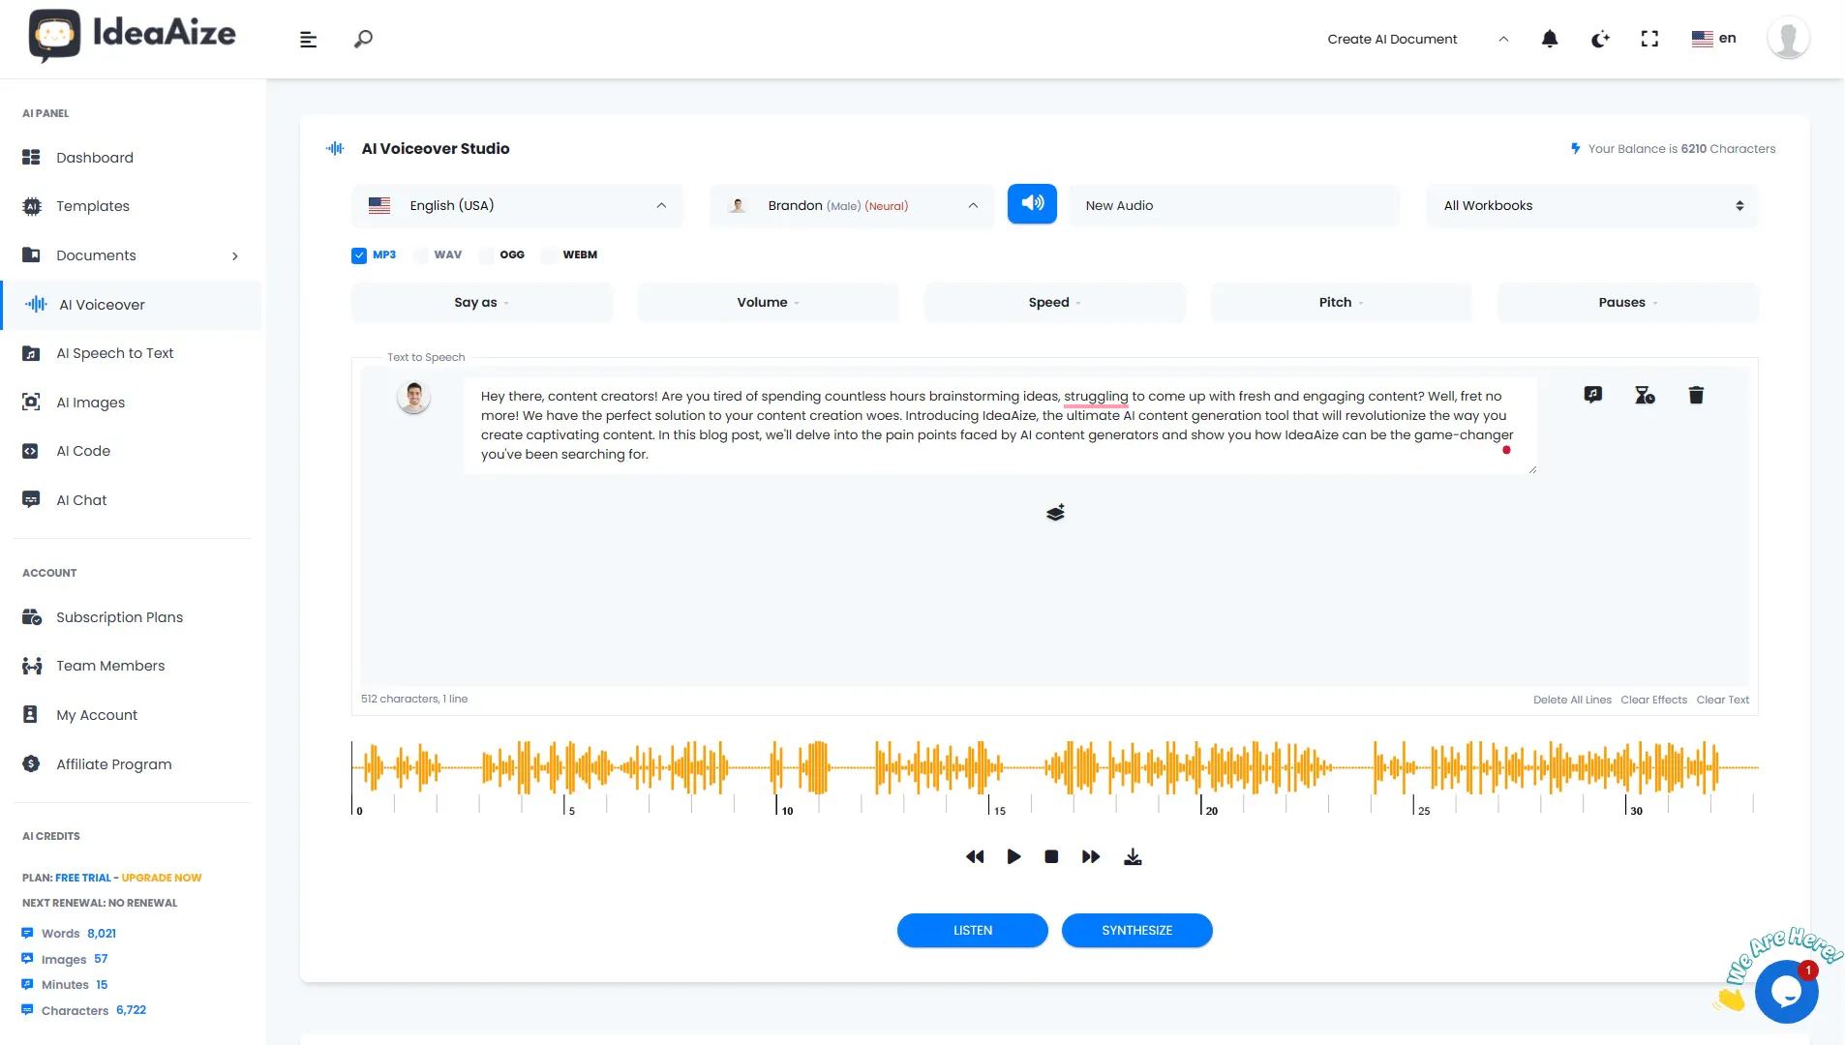1845x1045 pixels.
Task: Click the New Audio title field
Action: pos(1234,205)
